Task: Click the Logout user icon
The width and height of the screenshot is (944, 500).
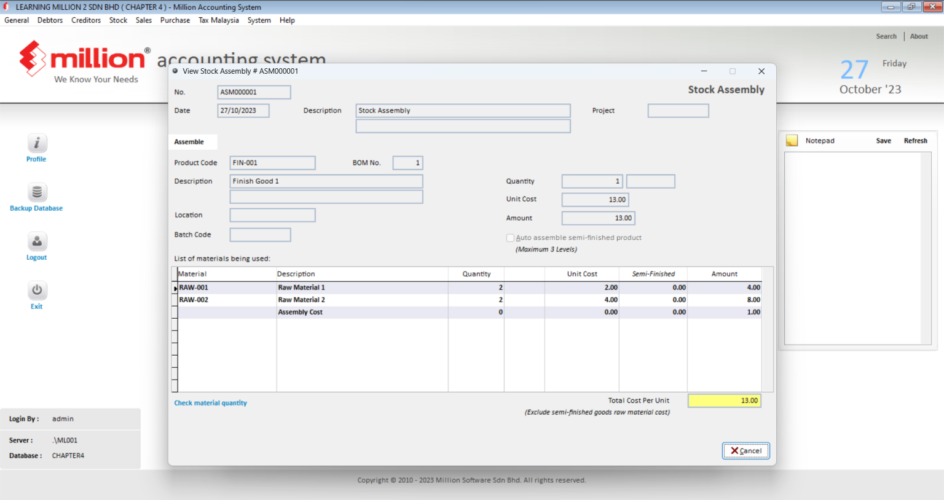Action: (x=37, y=241)
